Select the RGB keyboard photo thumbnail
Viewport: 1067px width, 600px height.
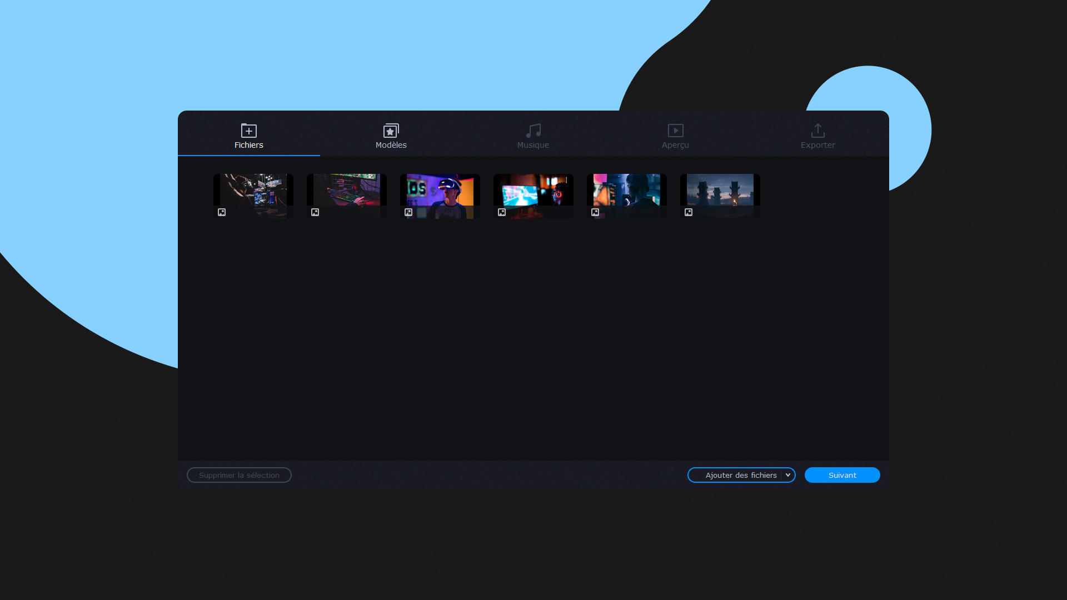347,192
